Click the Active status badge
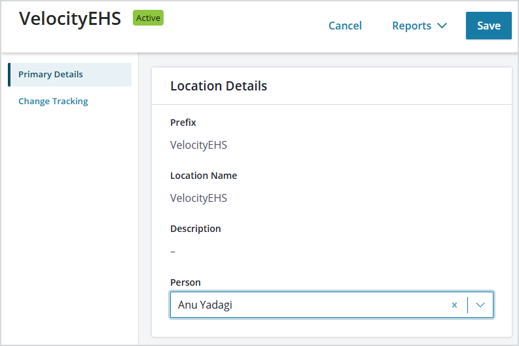Image resolution: width=519 pixels, height=346 pixels. click(x=149, y=18)
